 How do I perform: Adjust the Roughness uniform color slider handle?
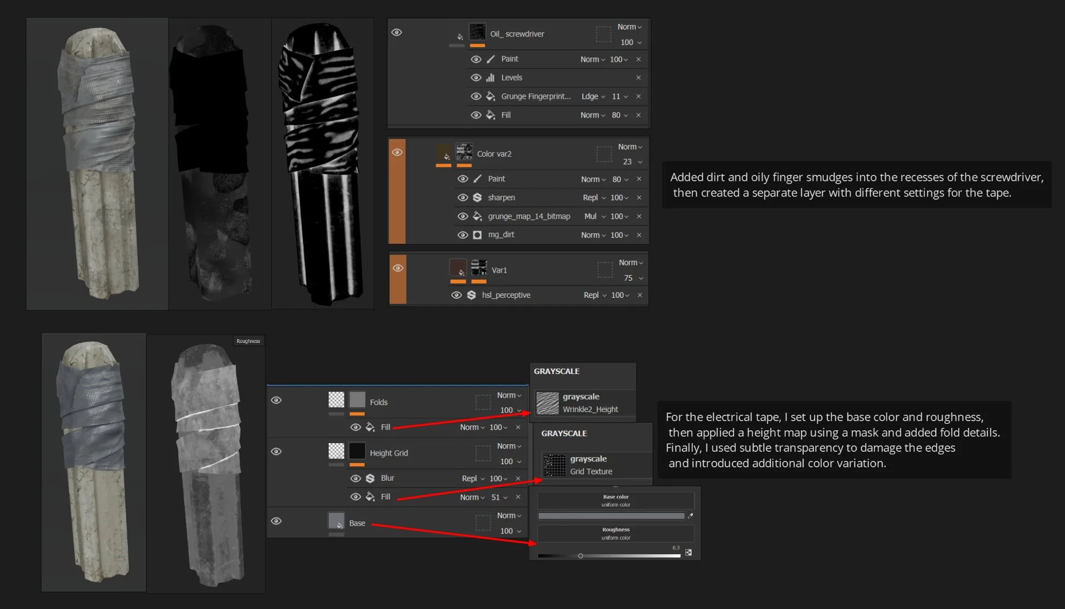(581, 556)
